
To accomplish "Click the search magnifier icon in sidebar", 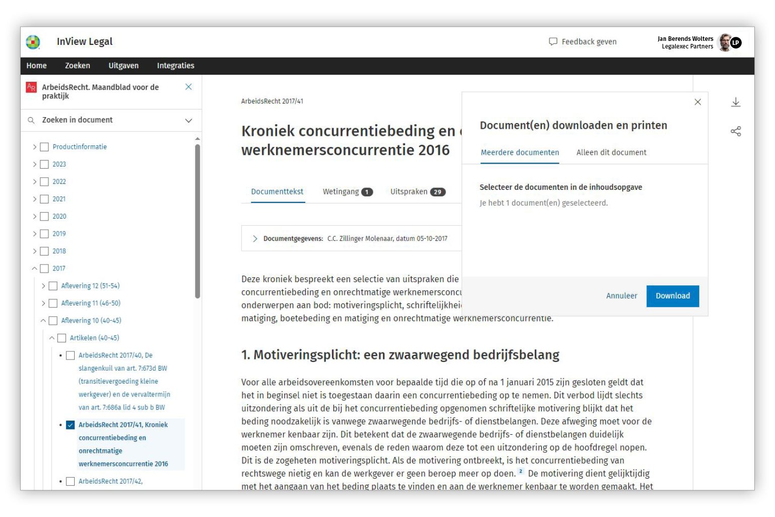I will (x=31, y=120).
